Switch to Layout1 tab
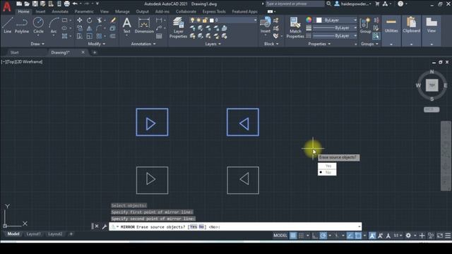This screenshot has width=452, height=254. 33,234
